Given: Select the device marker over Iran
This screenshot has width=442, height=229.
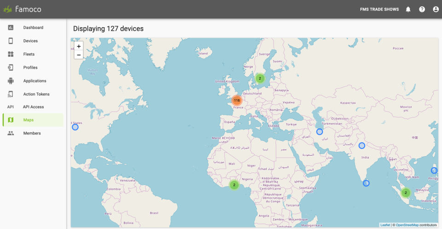Looking at the screenshot, I should (320, 132).
